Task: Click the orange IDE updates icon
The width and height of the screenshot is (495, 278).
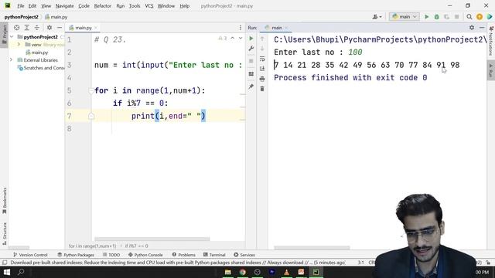Action: tap(480, 17)
